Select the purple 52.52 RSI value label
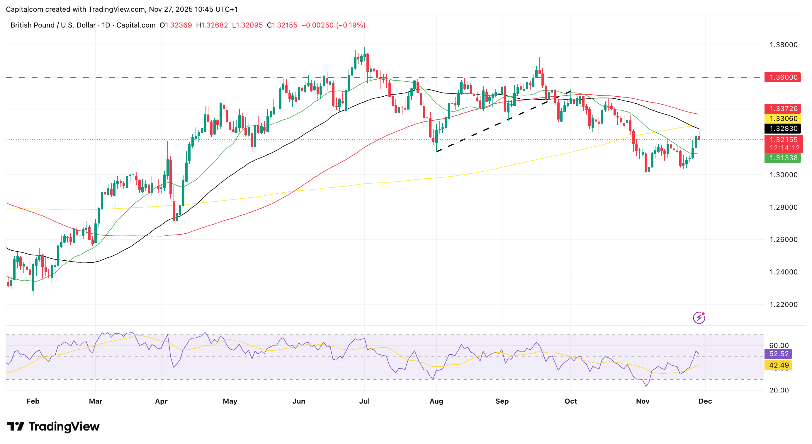812x444 pixels. click(779, 354)
